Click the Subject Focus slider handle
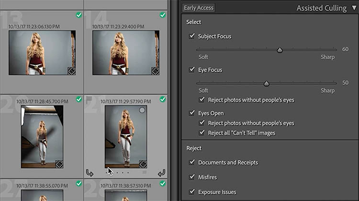Screen dimensions: 359x201 click(x=280, y=50)
